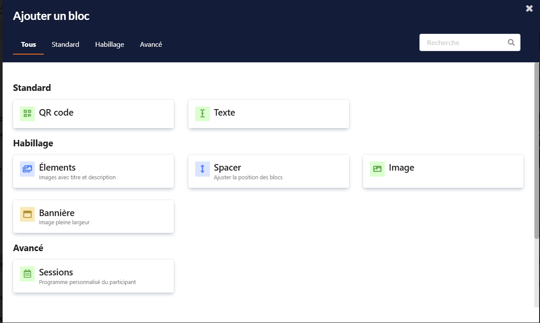Click the vertical scrollbar of the block list

(537, 152)
